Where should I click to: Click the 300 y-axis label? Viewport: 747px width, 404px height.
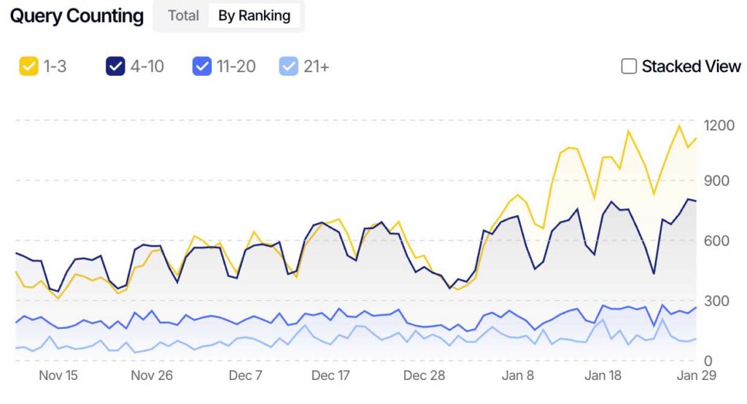click(715, 300)
